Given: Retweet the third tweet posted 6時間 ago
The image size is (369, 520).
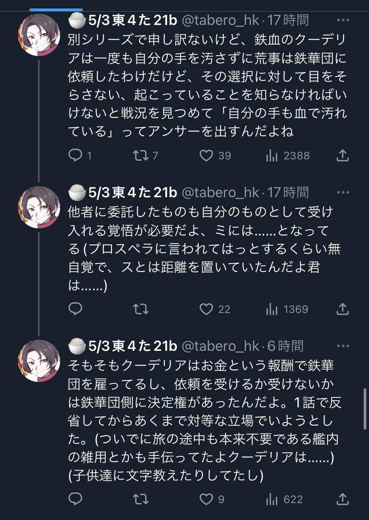Looking at the screenshot, I should click(141, 499).
